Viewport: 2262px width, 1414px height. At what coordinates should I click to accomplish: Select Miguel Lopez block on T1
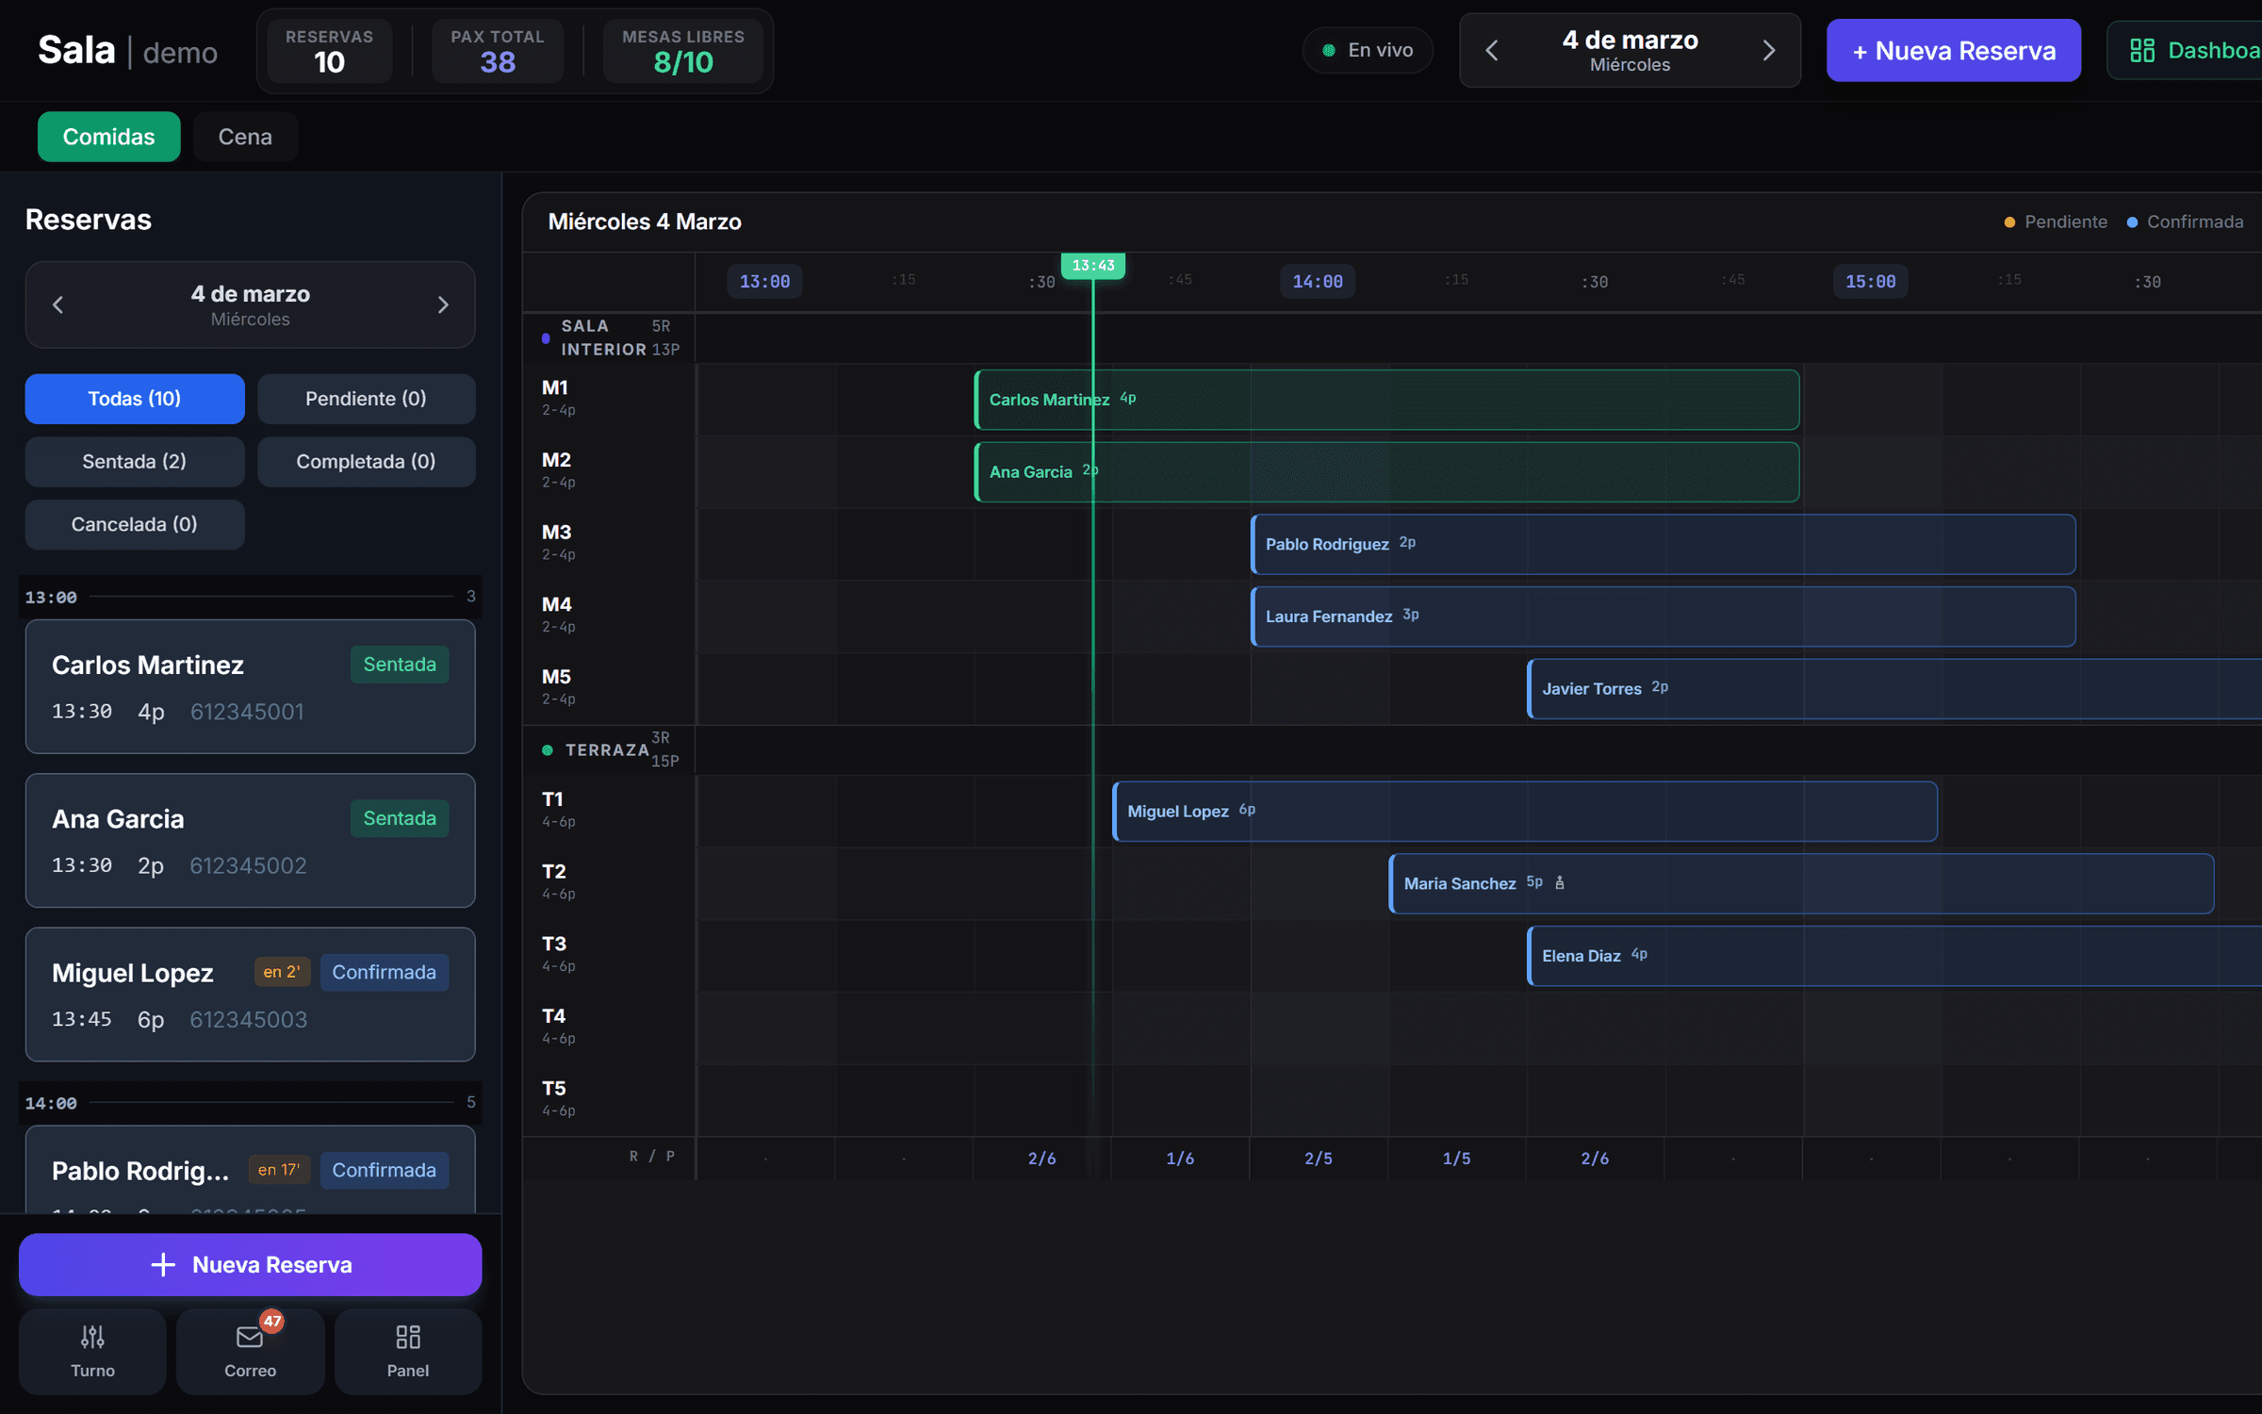1525,811
